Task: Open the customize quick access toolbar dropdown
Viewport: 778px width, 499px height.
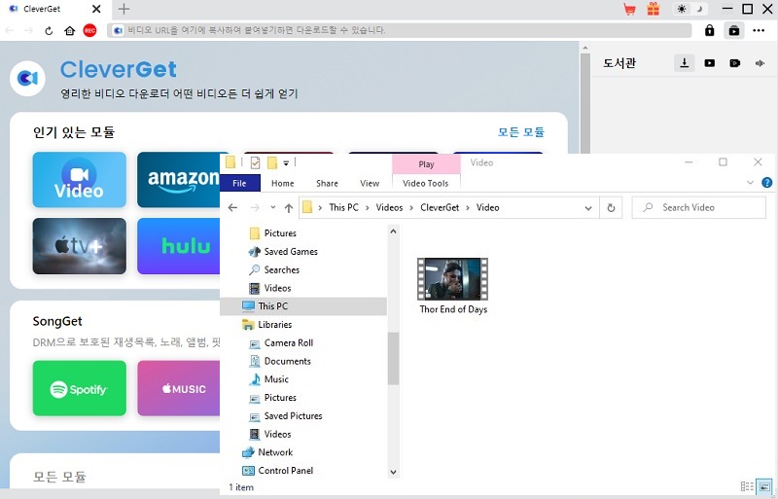Action: (x=286, y=163)
